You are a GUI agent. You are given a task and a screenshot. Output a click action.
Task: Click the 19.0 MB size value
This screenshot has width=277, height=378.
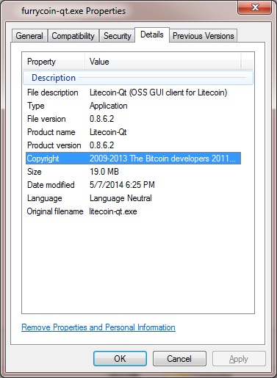pos(104,172)
